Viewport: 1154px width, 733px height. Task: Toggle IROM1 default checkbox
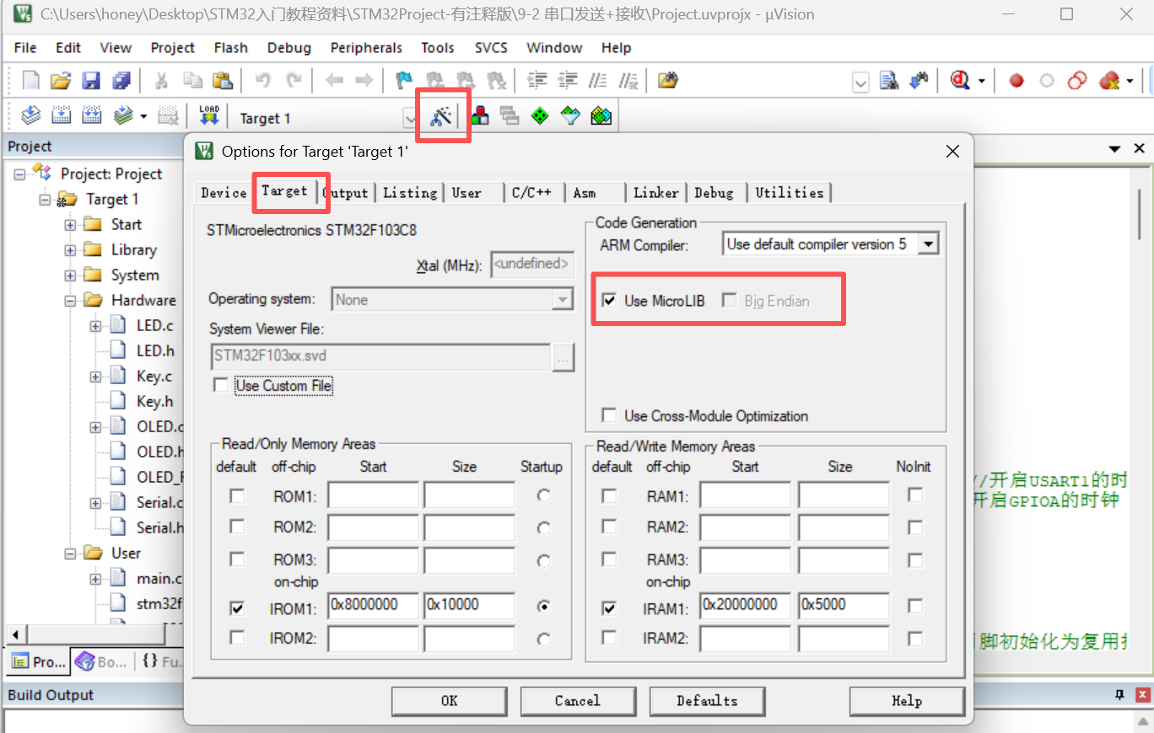pos(237,607)
